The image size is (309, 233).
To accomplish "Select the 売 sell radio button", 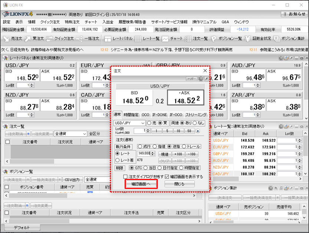I will (149, 123).
